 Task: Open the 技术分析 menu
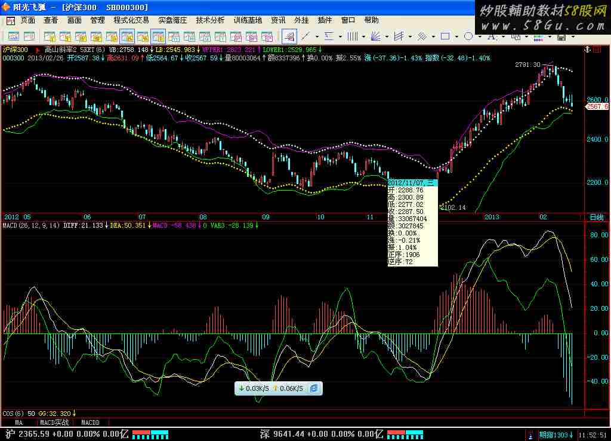(211, 20)
